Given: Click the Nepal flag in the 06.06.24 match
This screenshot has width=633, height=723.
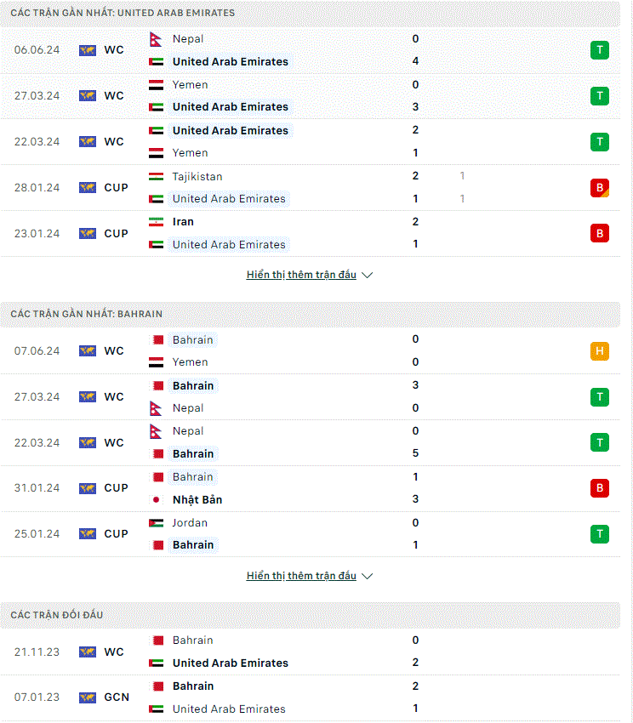Looking at the screenshot, I should click(156, 39).
